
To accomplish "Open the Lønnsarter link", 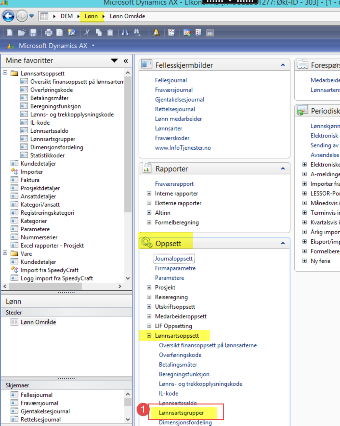I will click(169, 129).
